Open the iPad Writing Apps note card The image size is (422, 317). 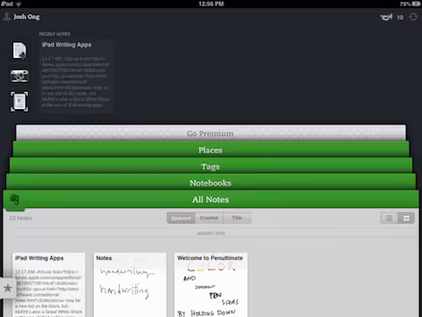(49, 284)
